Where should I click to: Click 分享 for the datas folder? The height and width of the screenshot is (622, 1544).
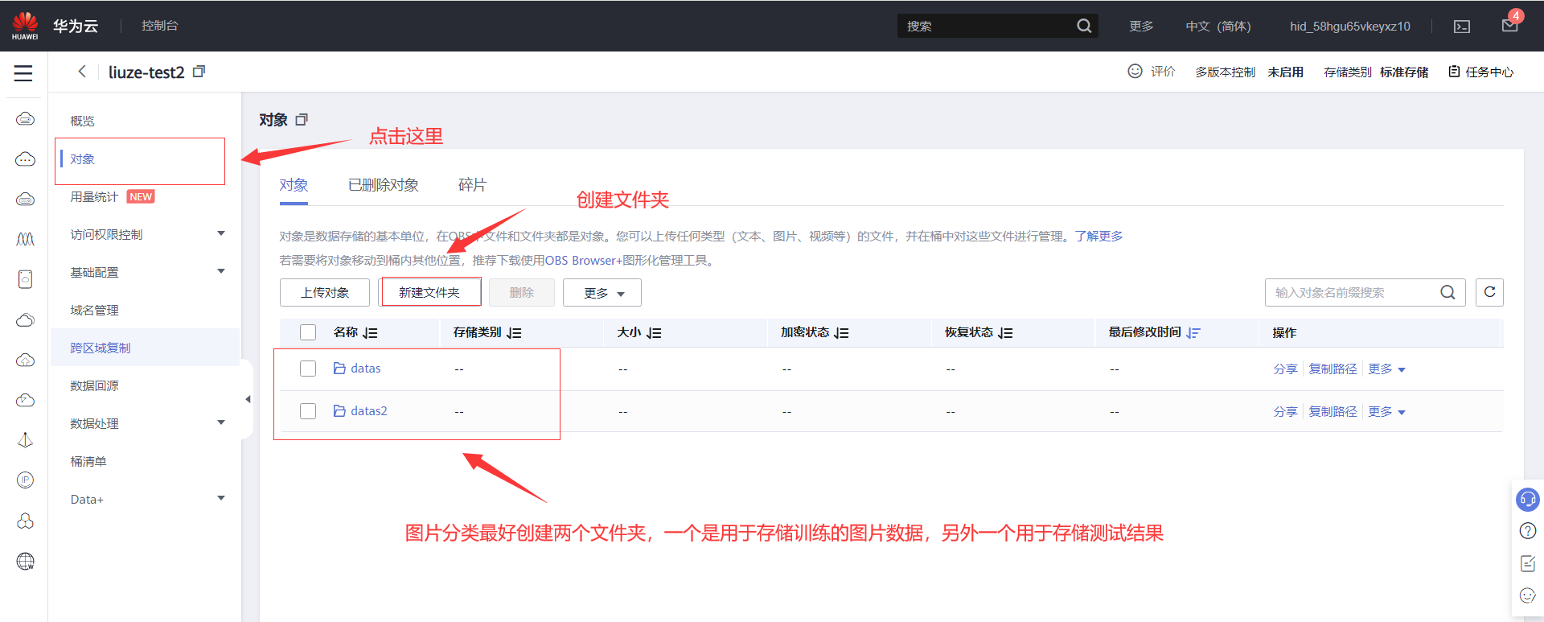click(1285, 369)
